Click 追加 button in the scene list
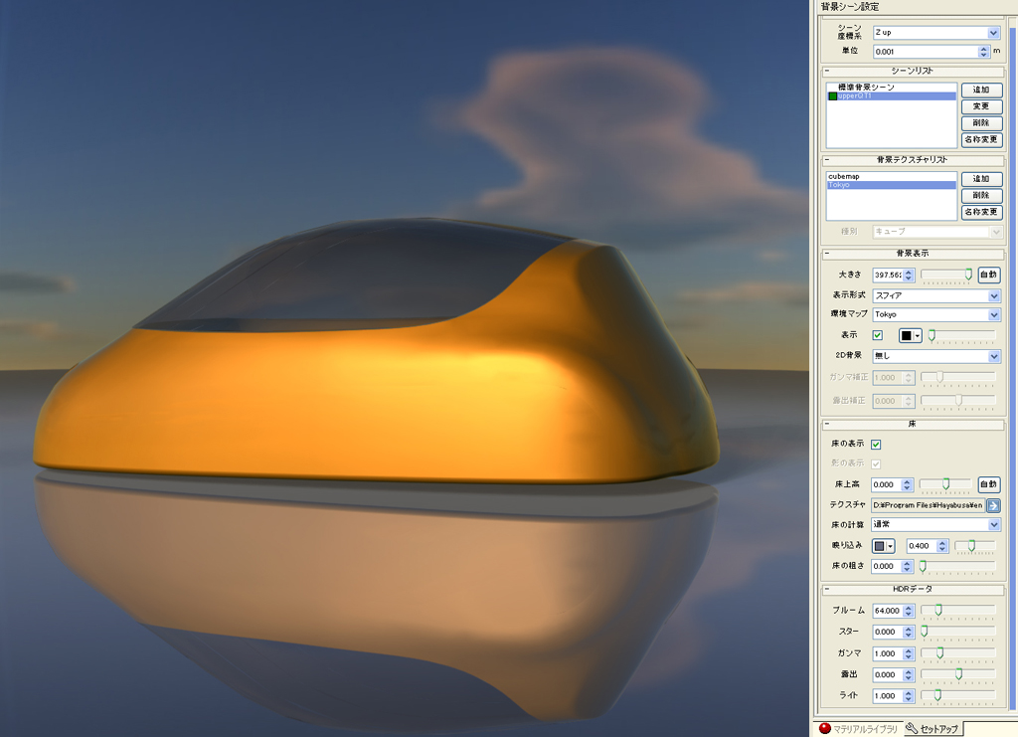 (980, 90)
